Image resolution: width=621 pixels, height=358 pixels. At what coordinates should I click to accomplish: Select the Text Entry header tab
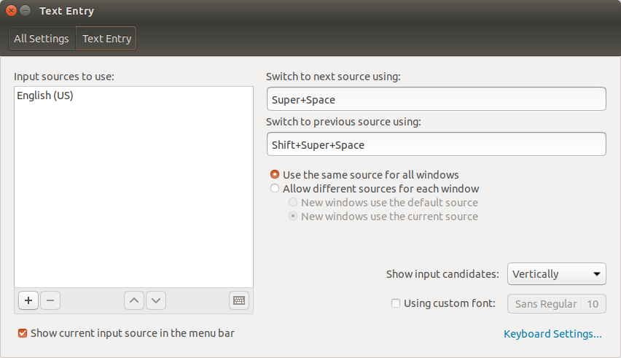[x=106, y=39]
